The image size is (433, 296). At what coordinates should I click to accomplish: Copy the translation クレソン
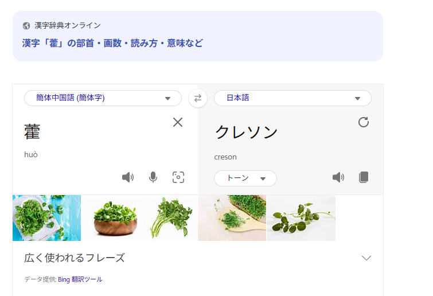click(363, 178)
